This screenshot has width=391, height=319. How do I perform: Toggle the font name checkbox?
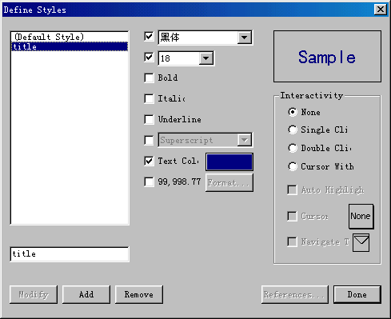(x=149, y=37)
